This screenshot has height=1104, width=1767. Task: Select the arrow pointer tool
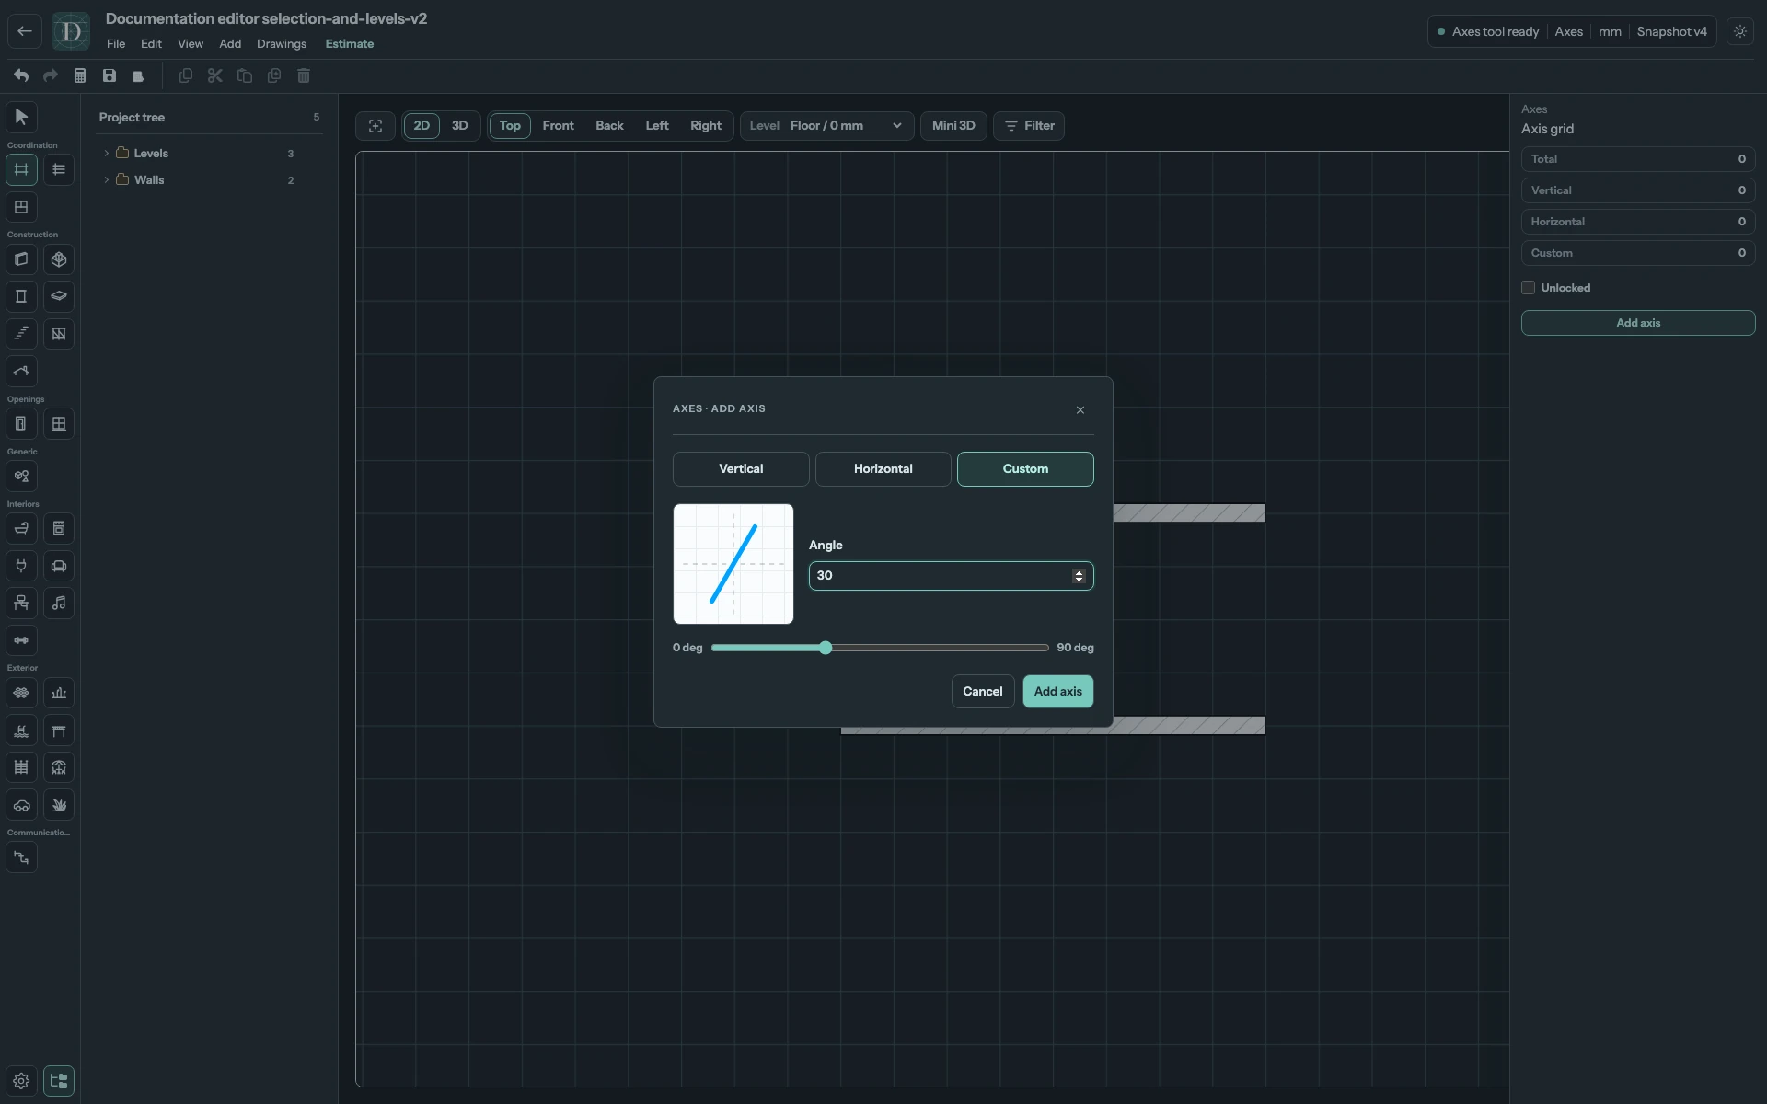(21, 117)
